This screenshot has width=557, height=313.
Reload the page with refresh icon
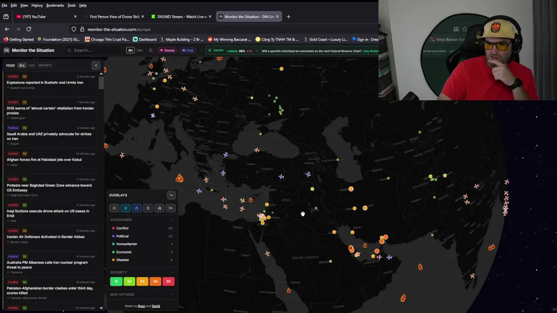[x=29, y=29]
